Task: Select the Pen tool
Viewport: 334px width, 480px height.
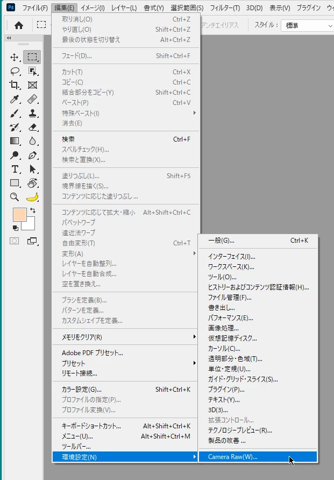Action: (x=32, y=155)
